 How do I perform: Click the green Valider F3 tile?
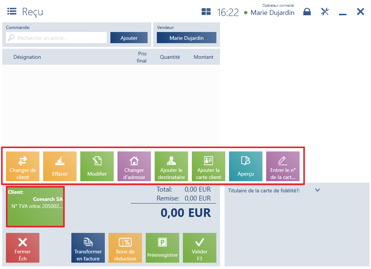point(200,248)
